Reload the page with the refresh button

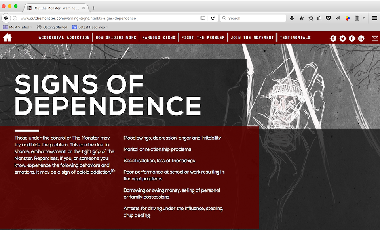coord(213,18)
